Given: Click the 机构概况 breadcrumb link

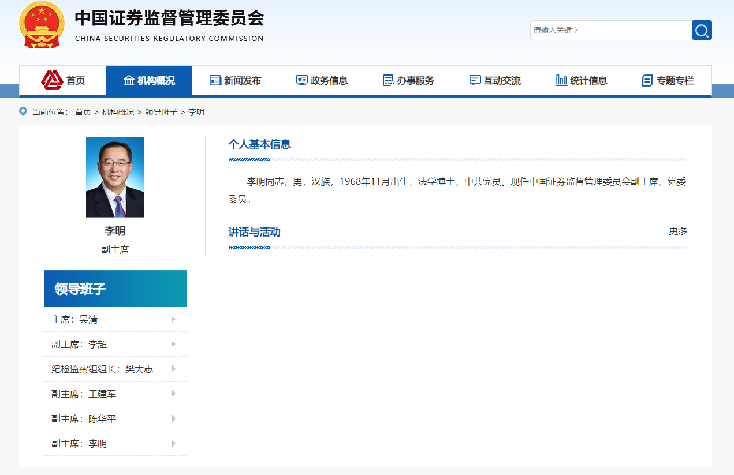Looking at the screenshot, I should 118,112.
